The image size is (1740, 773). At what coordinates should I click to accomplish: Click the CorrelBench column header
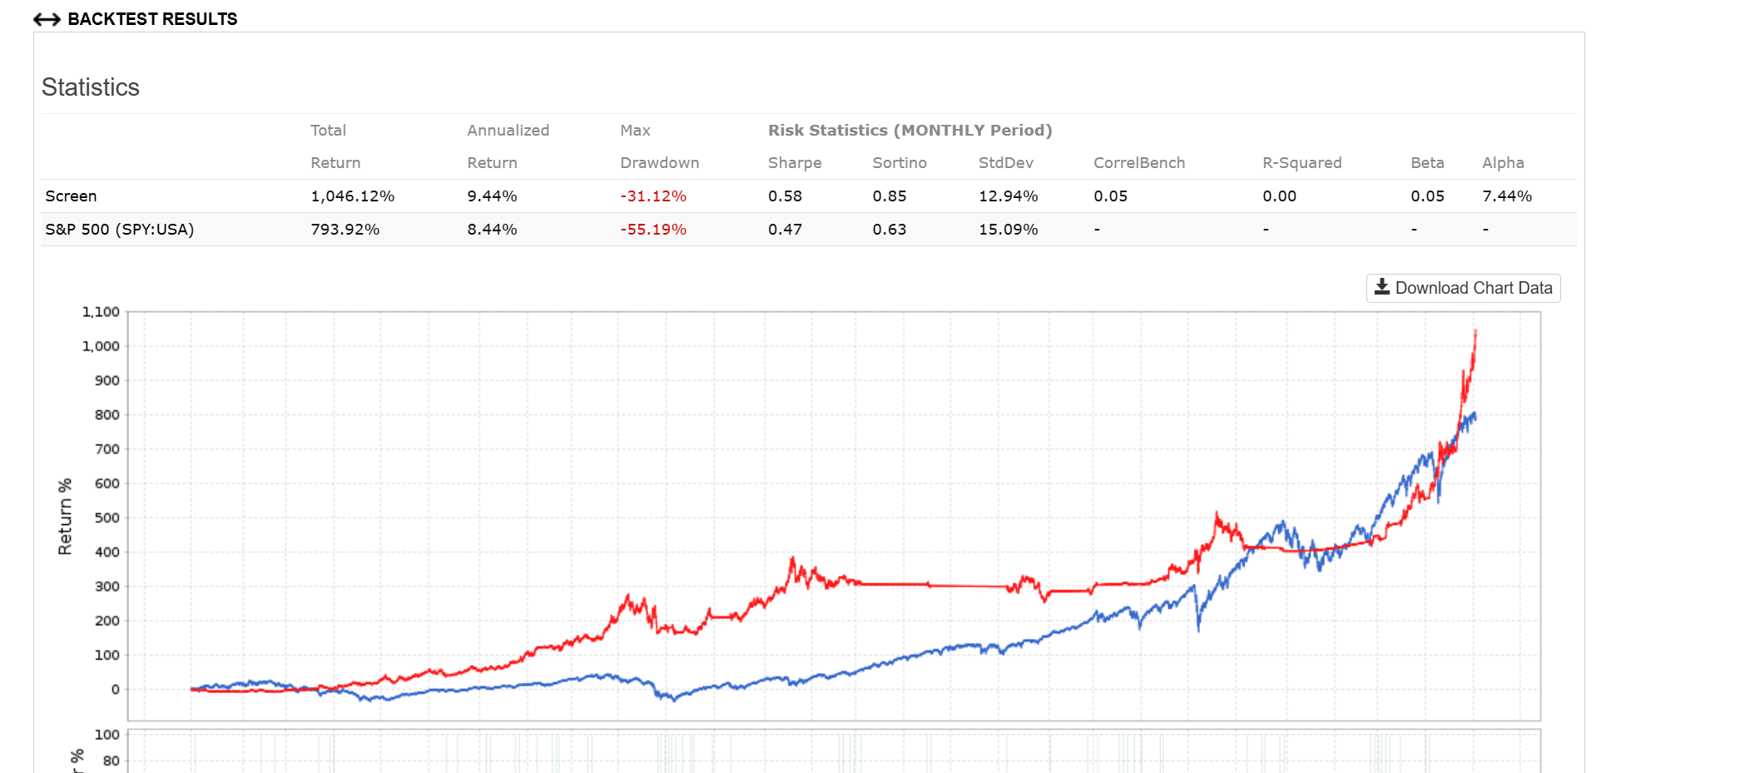1138,163
